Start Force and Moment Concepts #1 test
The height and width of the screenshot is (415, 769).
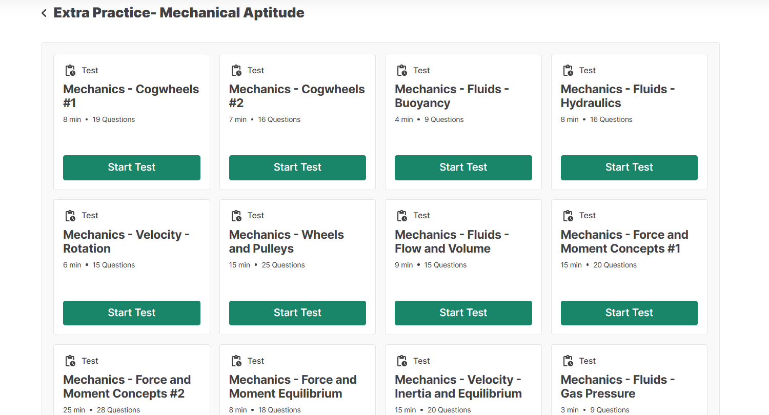629,313
